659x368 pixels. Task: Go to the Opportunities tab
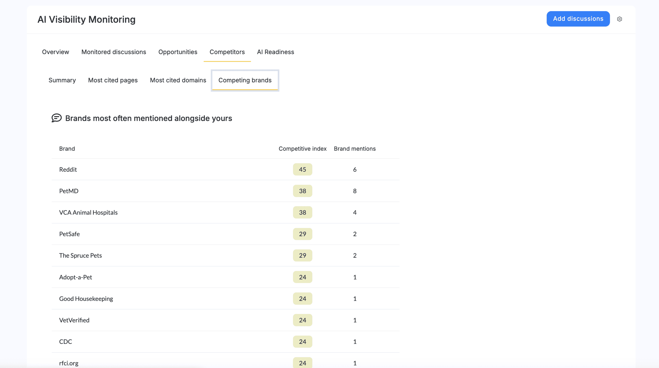click(178, 52)
